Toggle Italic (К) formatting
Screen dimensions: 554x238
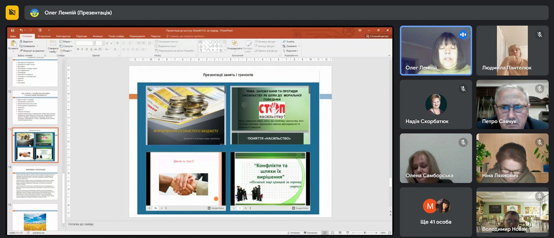click(x=83, y=50)
